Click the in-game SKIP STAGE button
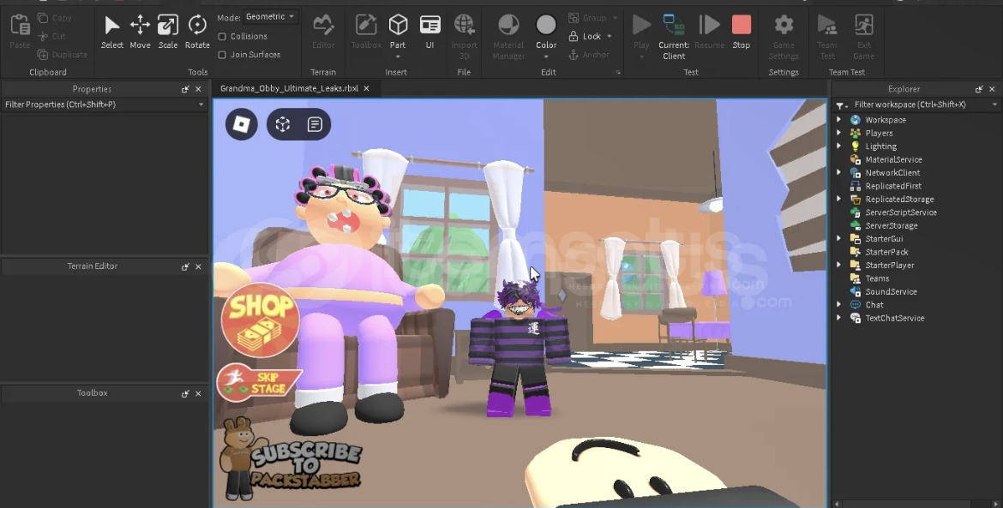Image resolution: width=1003 pixels, height=508 pixels. coord(259,382)
